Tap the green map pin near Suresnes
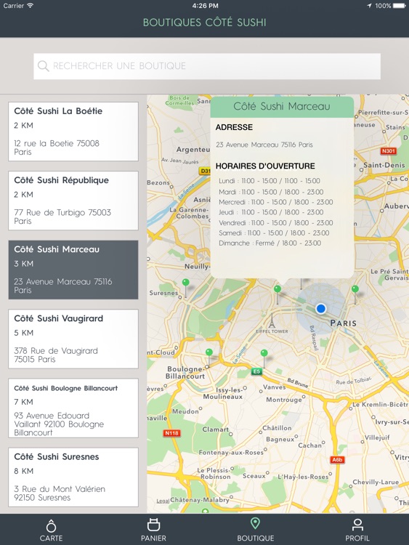The height and width of the screenshot is (545, 409). (186, 282)
